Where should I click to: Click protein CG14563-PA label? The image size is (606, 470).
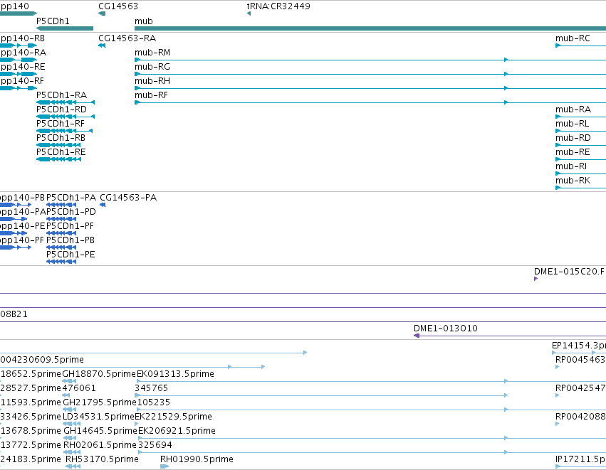[x=128, y=198]
